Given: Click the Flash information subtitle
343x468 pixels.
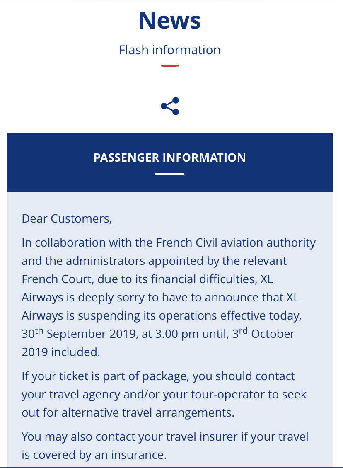Looking at the screenshot, I should (x=170, y=50).
